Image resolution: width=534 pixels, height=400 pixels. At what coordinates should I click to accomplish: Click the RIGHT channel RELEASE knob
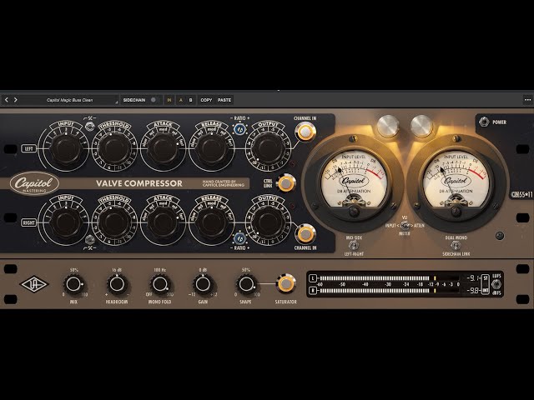tap(211, 222)
